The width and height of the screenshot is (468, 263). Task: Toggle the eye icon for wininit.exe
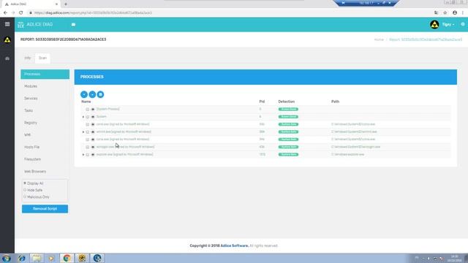tap(93, 131)
